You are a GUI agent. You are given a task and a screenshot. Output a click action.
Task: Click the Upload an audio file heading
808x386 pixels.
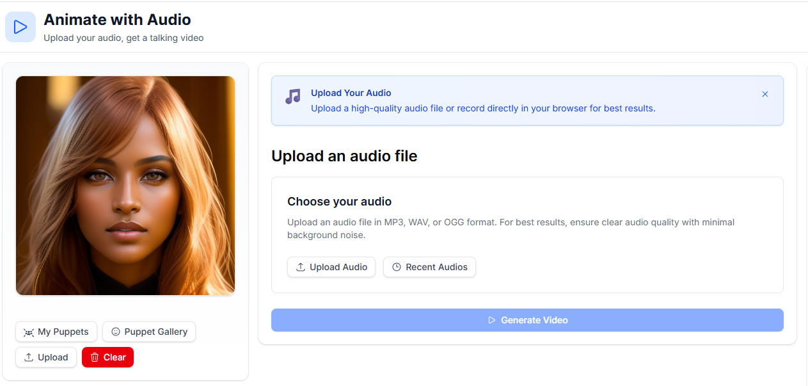pos(344,156)
